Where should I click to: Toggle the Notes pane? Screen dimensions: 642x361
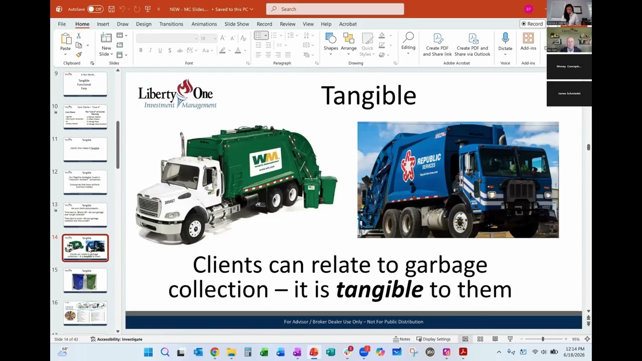(x=402, y=339)
